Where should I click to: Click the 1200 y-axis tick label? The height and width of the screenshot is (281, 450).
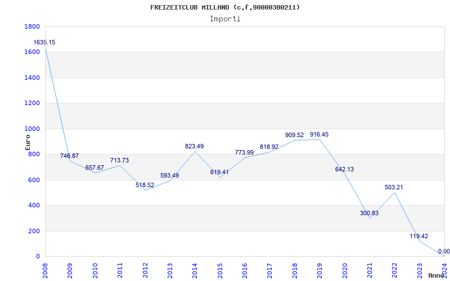pos(32,103)
